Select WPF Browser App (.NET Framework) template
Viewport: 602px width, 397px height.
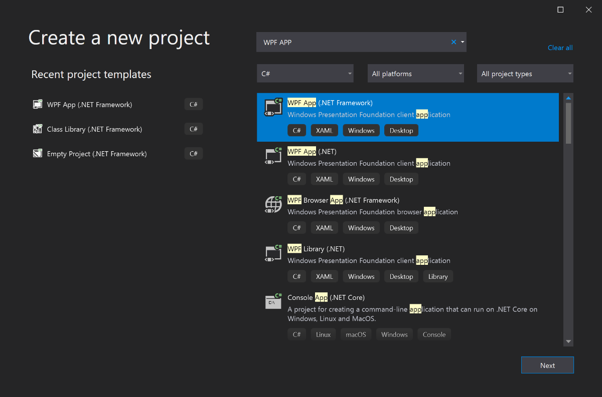pyautogui.click(x=408, y=215)
